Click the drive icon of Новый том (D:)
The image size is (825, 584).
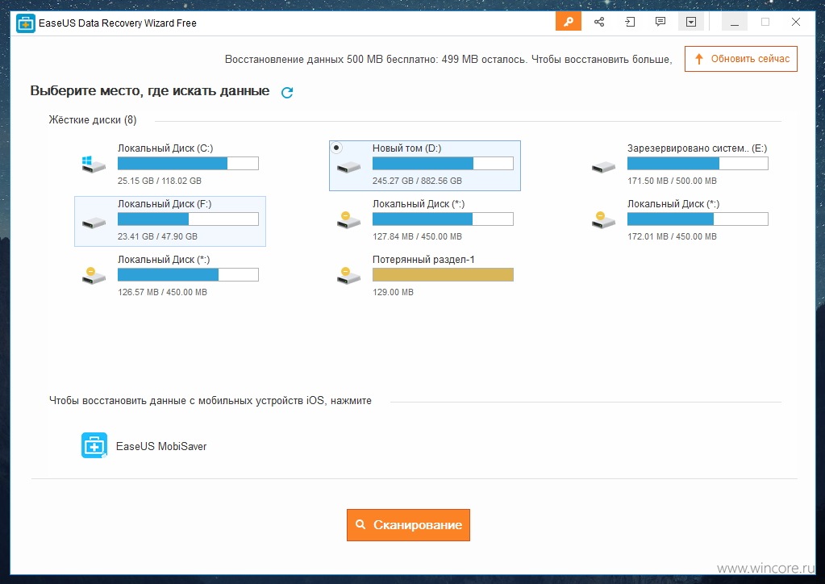pos(349,167)
